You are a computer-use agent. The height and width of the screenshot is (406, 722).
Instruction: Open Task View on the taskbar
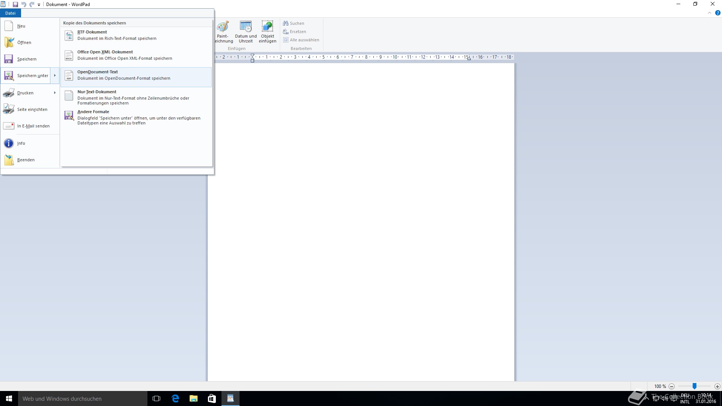[156, 398]
